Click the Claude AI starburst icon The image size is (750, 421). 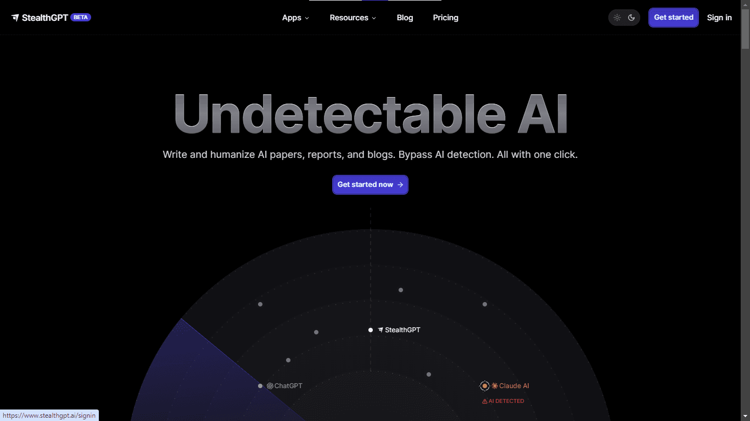coord(495,386)
